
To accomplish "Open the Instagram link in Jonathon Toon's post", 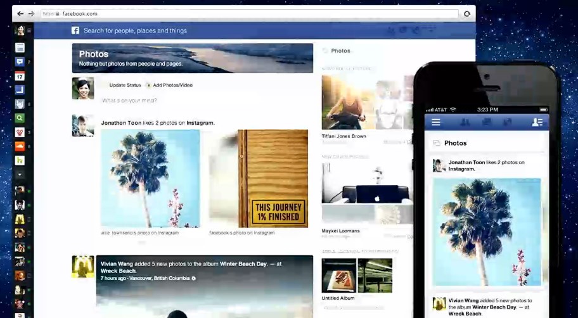I will 200,123.
